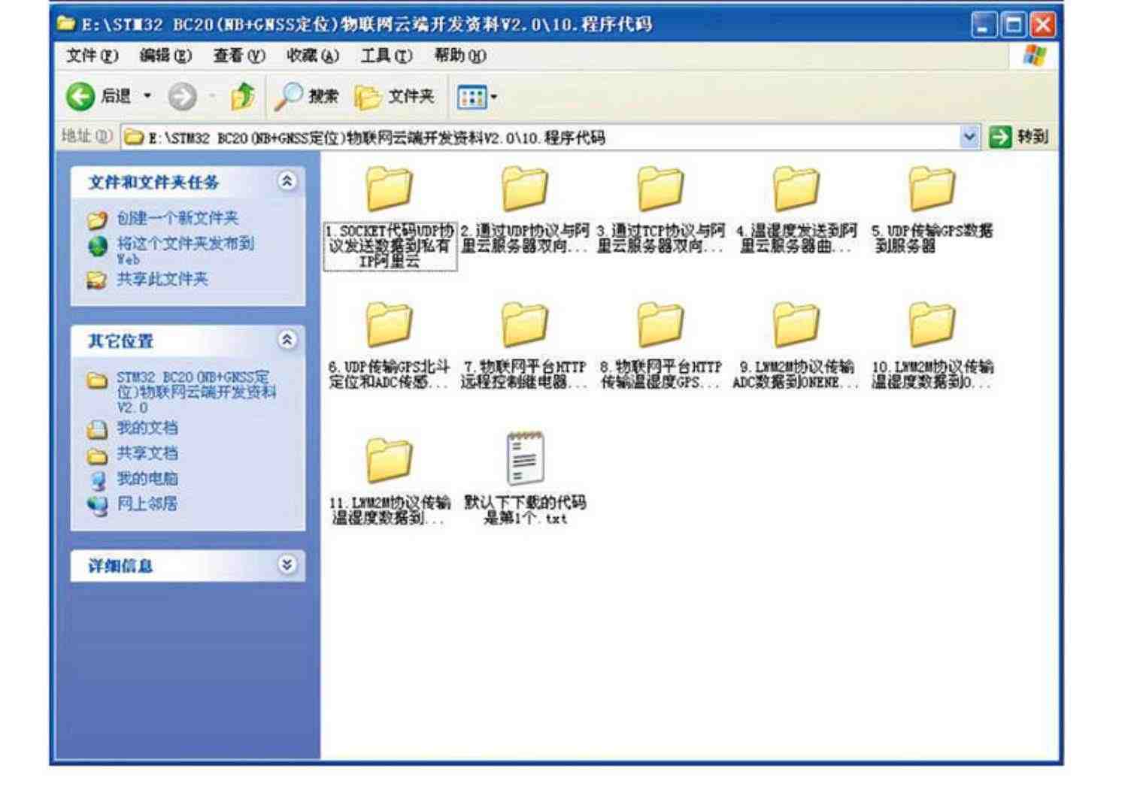Click 创建一个新文件夹 link
Screen dimensions: 1128x796
(177, 218)
